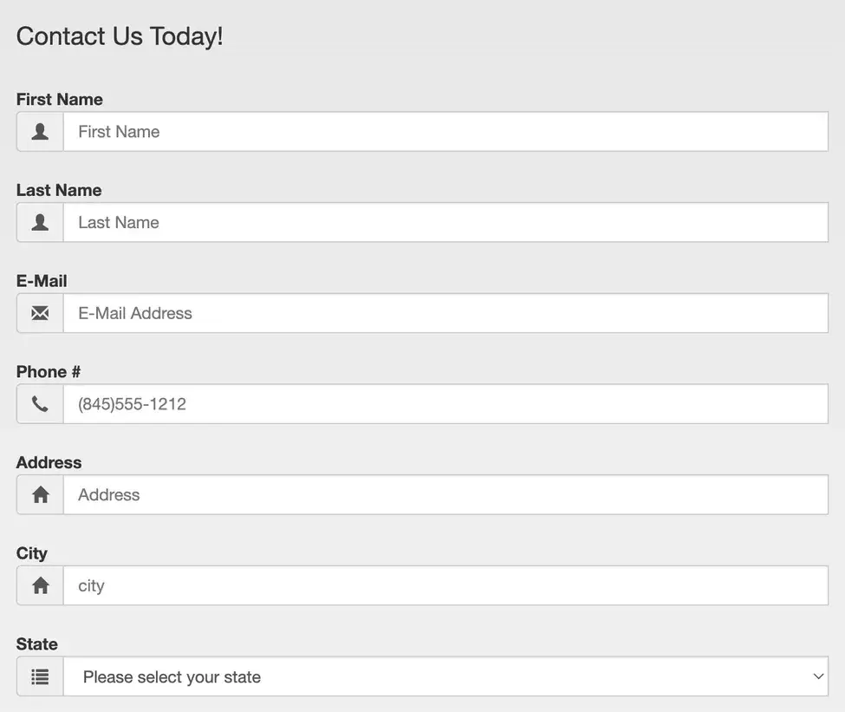Click the person icon beside Last Name field
The image size is (845, 712).
coord(40,223)
